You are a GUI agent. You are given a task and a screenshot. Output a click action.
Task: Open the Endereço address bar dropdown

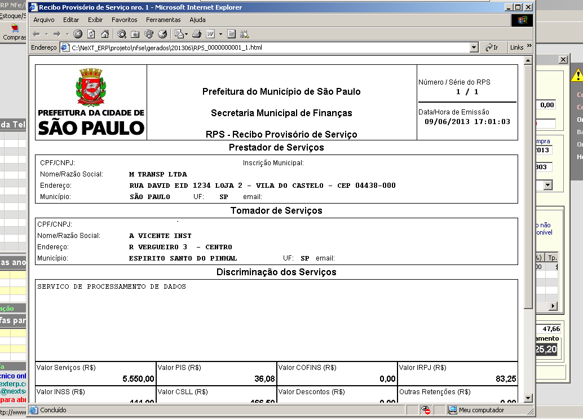[474, 47]
